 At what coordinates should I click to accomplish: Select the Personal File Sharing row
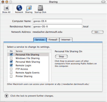click(x=28, y=55)
